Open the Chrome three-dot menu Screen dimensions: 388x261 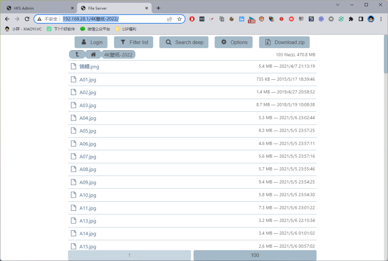coord(381,19)
